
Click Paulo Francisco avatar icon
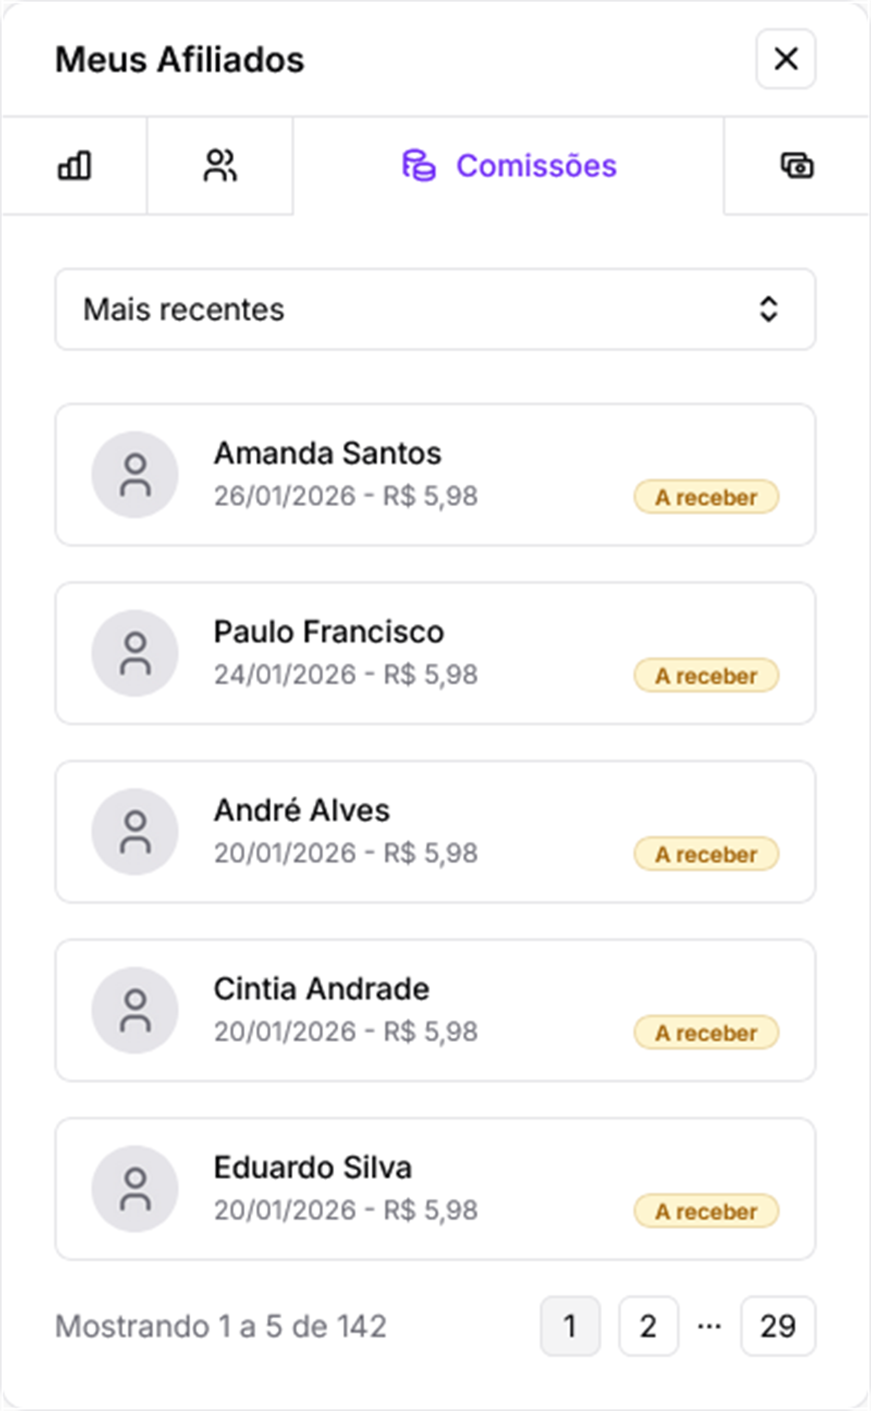[x=135, y=653]
